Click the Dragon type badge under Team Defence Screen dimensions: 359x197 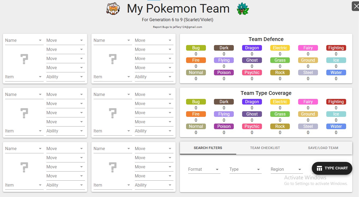(x=252, y=48)
